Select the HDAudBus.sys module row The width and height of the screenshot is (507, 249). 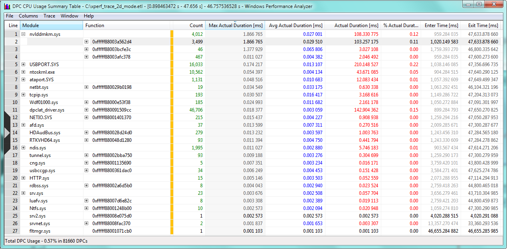tap(253, 133)
